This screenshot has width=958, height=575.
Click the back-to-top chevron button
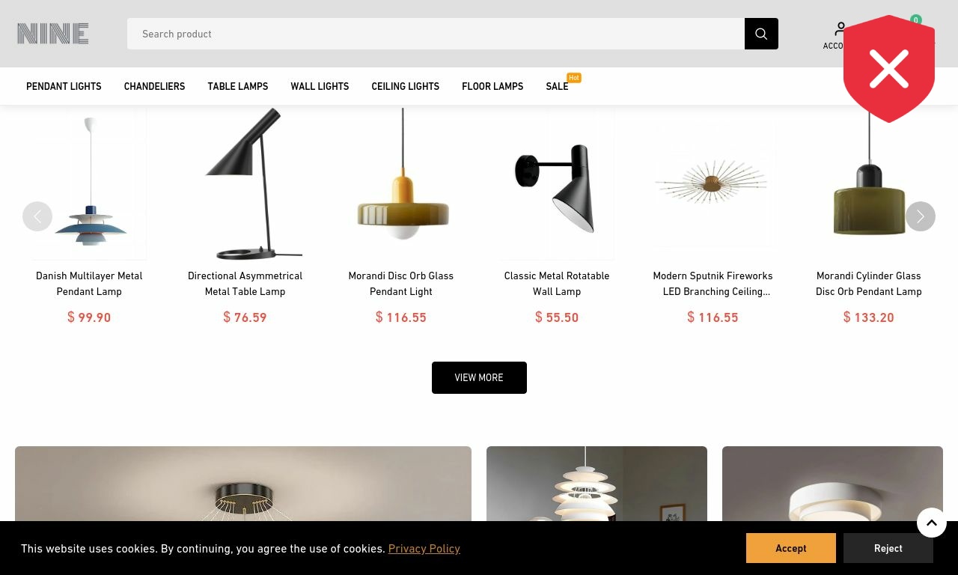click(x=932, y=523)
